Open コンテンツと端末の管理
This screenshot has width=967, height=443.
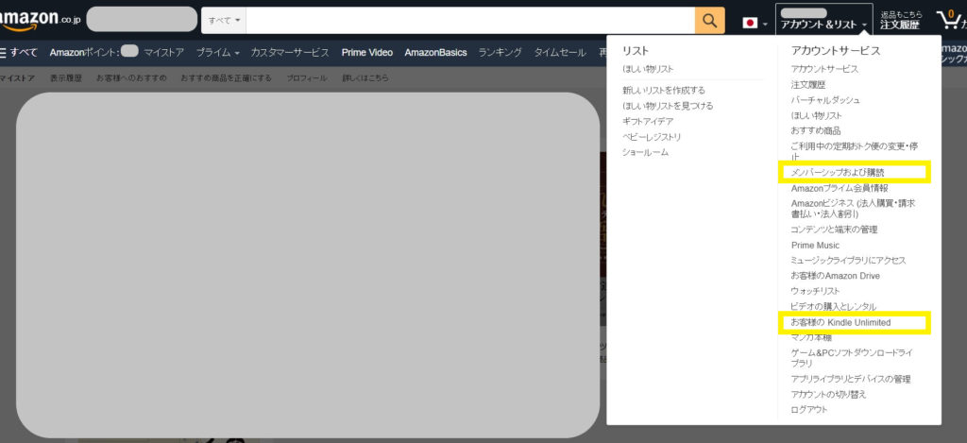835,230
